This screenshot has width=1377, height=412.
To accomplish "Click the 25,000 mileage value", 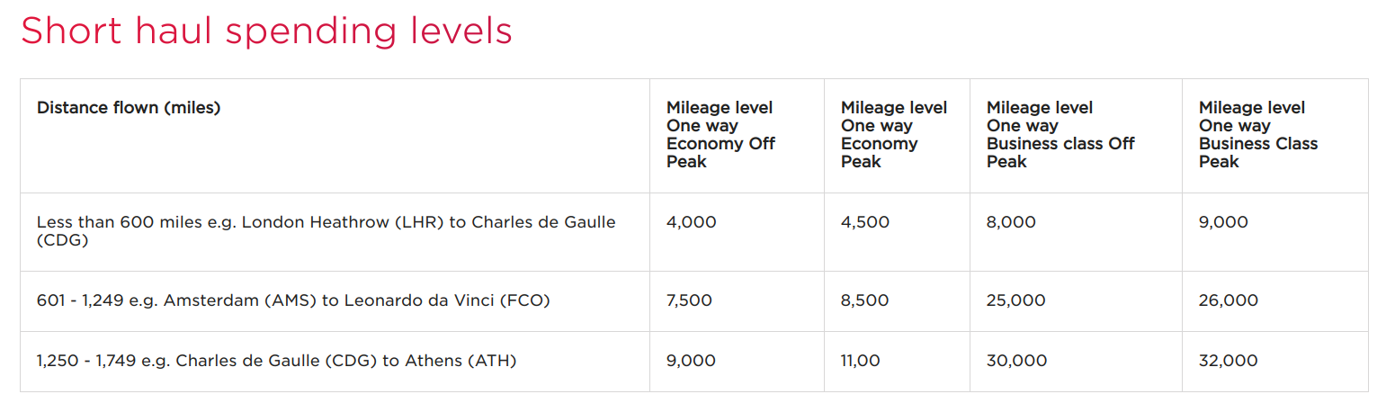I will pos(1015,300).
